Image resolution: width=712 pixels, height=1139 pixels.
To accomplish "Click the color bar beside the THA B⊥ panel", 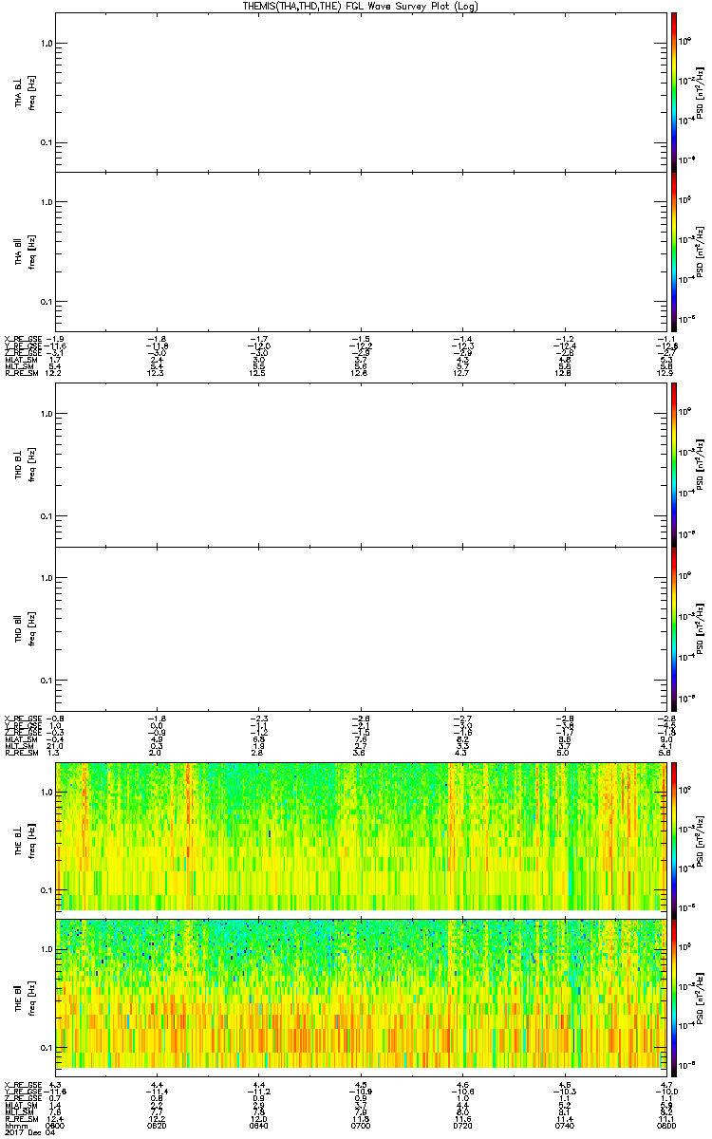I will click(674, 92).
